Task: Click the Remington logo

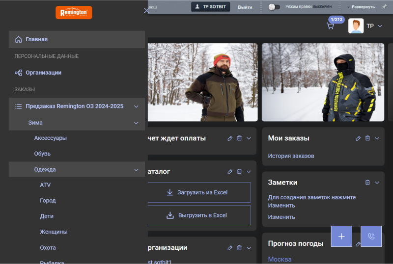Action: coord(74,13)
